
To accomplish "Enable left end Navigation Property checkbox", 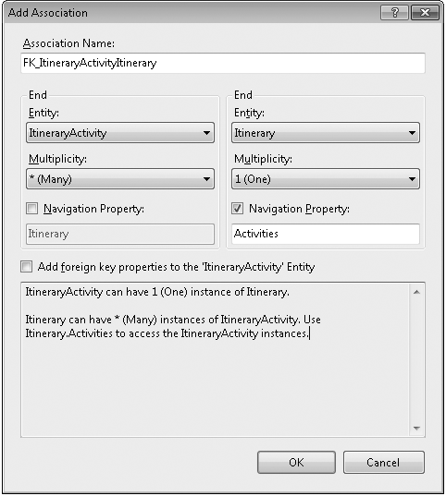I will (x=32, y=209).
